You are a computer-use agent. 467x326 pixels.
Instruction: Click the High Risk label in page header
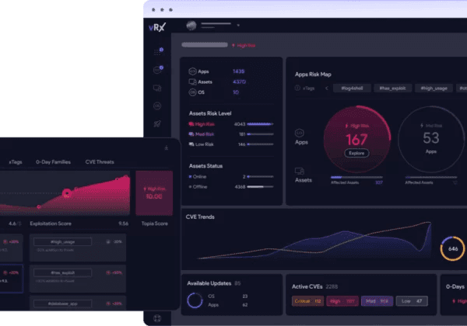click(x=246, y=46)
